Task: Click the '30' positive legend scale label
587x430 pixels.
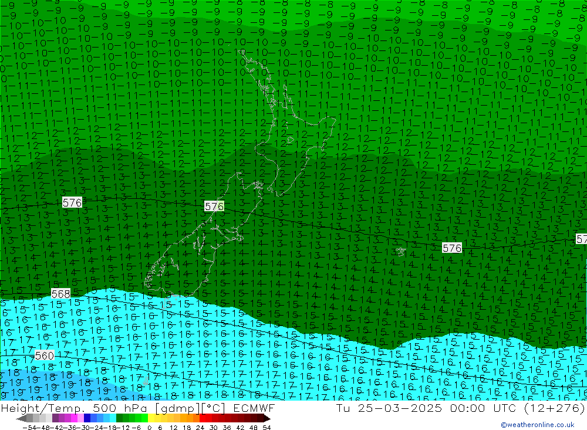Action: coord(213,428)
